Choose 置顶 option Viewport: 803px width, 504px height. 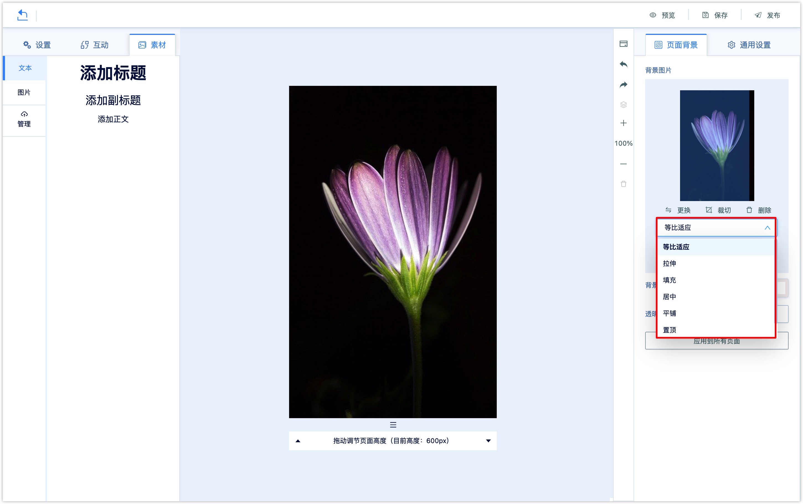(716, 330)
